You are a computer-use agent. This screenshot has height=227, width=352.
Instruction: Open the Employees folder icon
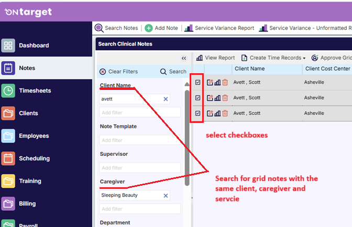coord(8,136)
